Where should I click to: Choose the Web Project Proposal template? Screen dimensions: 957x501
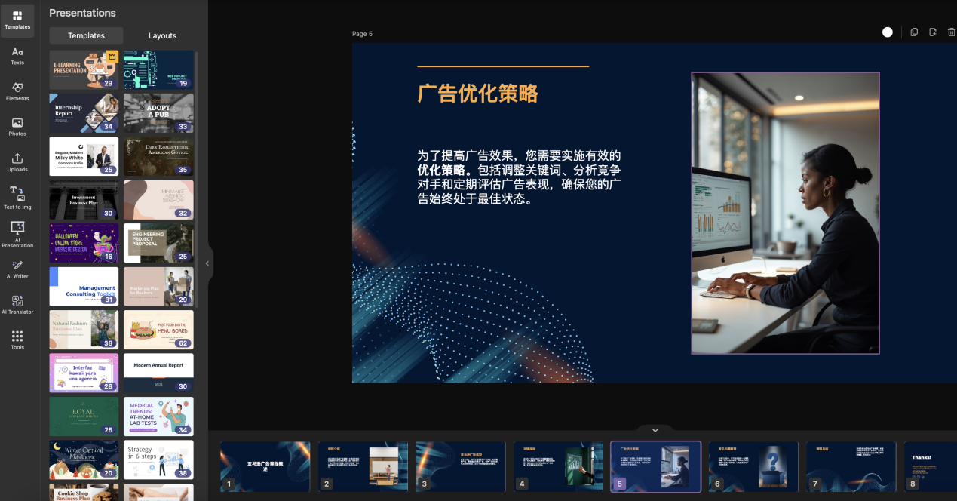(x=158, y=69)
